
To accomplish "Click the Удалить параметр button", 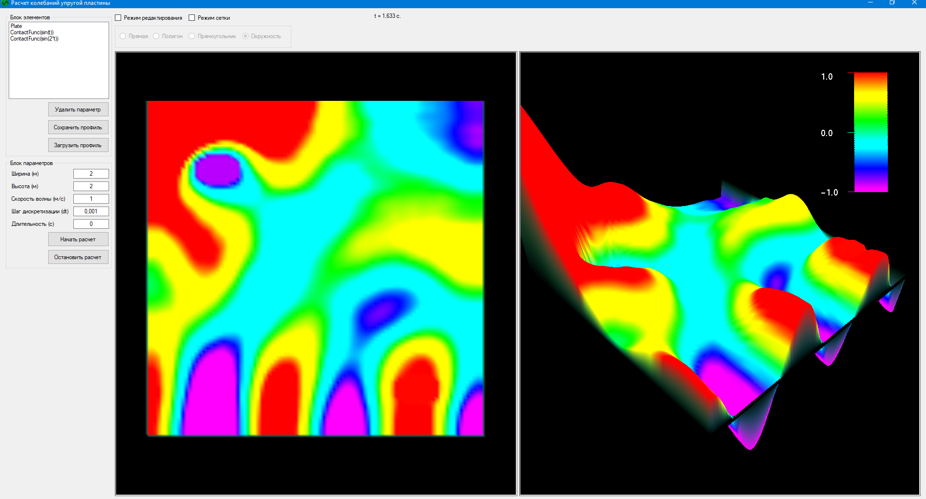I will click(78, 110).
